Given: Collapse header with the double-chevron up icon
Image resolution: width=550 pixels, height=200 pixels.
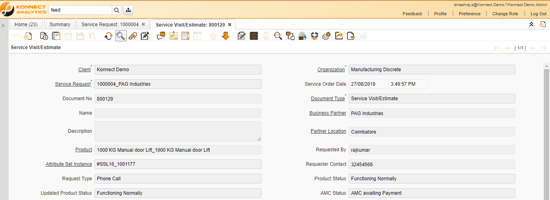Looking at the screenshot, I should (531, 25).
